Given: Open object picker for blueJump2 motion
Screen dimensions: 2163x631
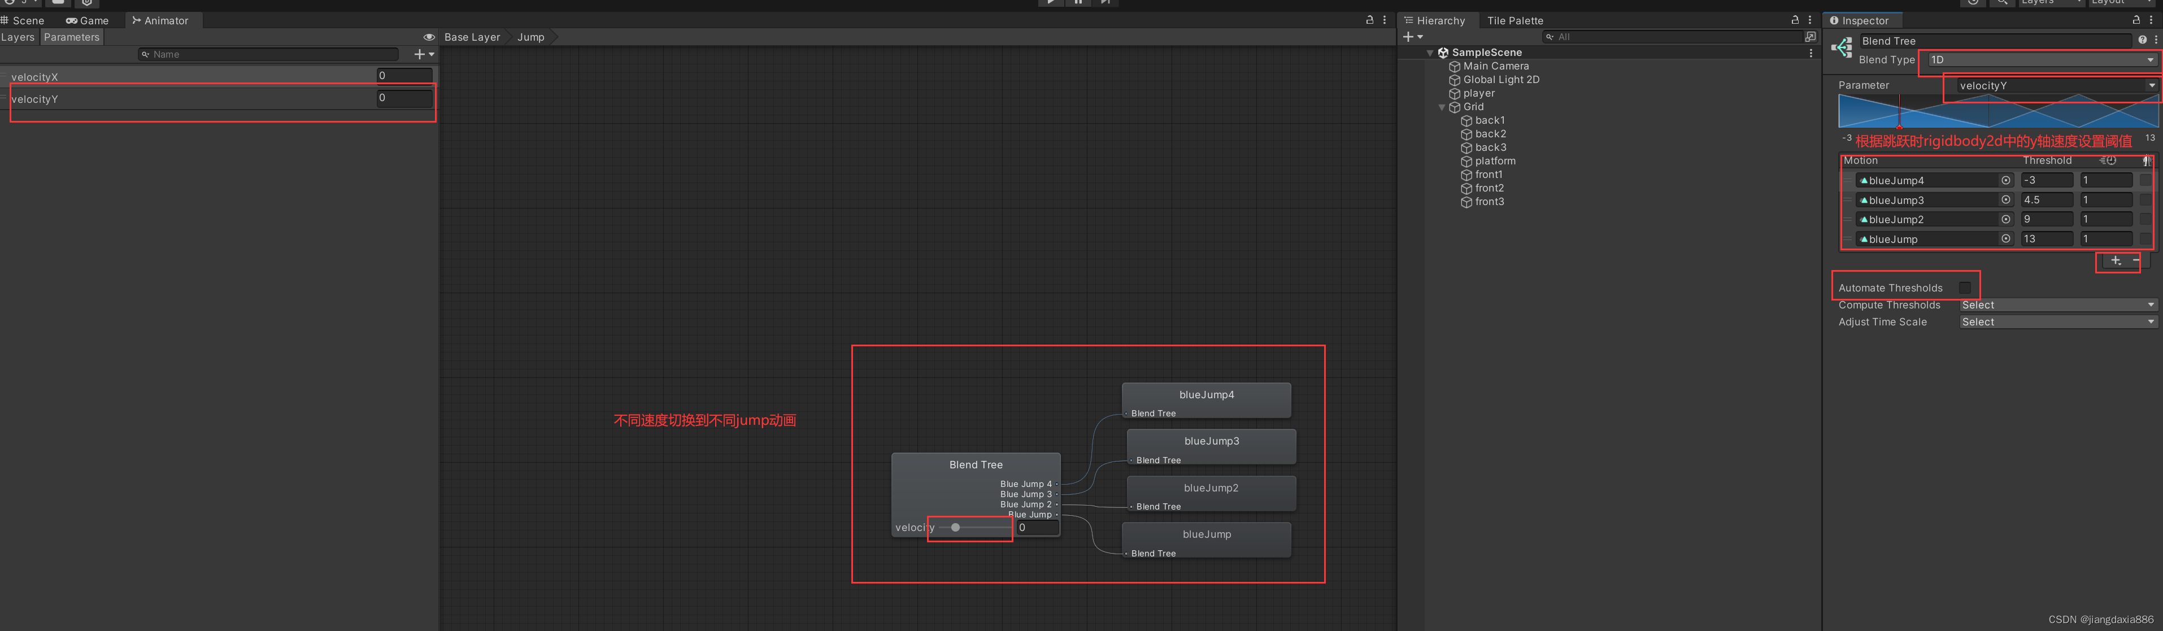Looking at the screenshot, I should pyautogui.click(x=2006, y=219).
